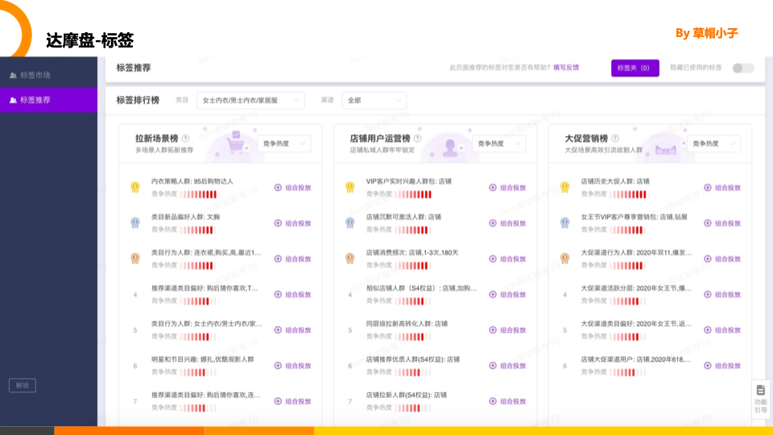This screenshot has height=435, width=773.
Task: Click 组合投放 plus for 女王节VIP客户尊享营销包
Action: tap(708, 223)
